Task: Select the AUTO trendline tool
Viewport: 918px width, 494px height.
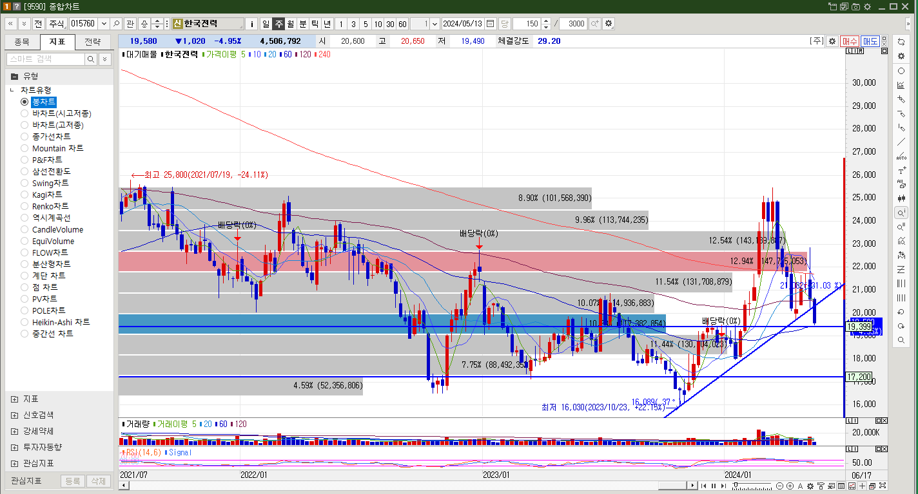Action: coord(901,157)
